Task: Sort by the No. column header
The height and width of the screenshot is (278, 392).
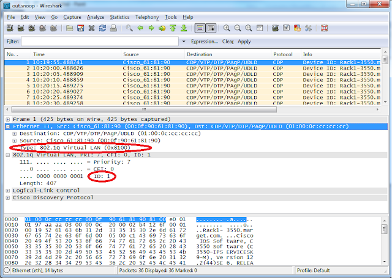Action: tap(18, 54)
